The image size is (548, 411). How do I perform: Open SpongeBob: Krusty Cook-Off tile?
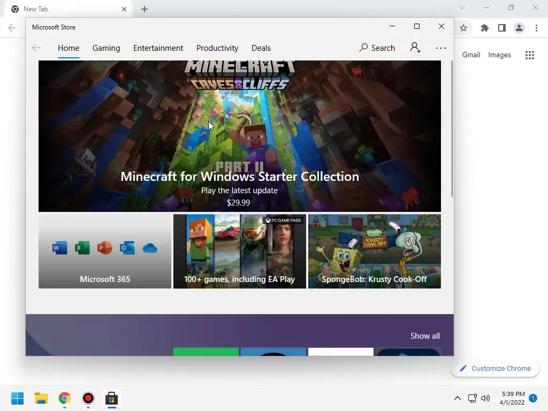coord(375,252)
